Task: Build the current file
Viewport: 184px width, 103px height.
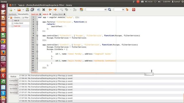Action: [x=66, y=10]
